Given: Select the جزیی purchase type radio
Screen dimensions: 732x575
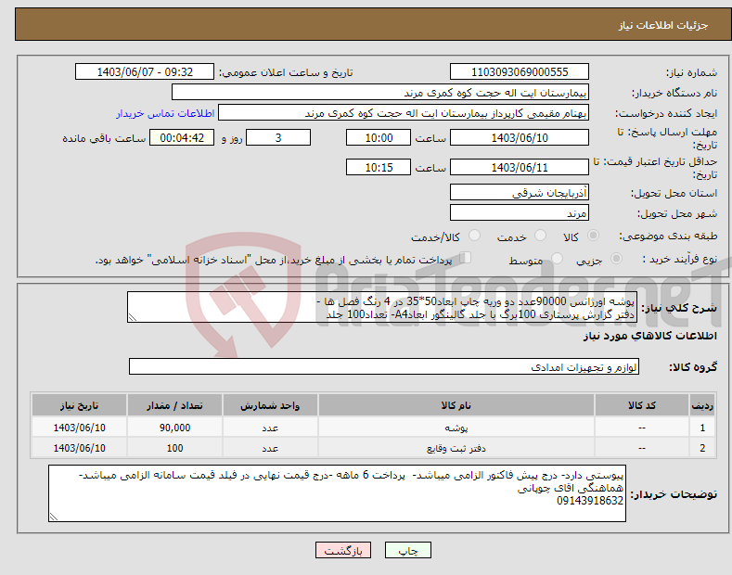Looking at the screenshot, I should [616, 259].
